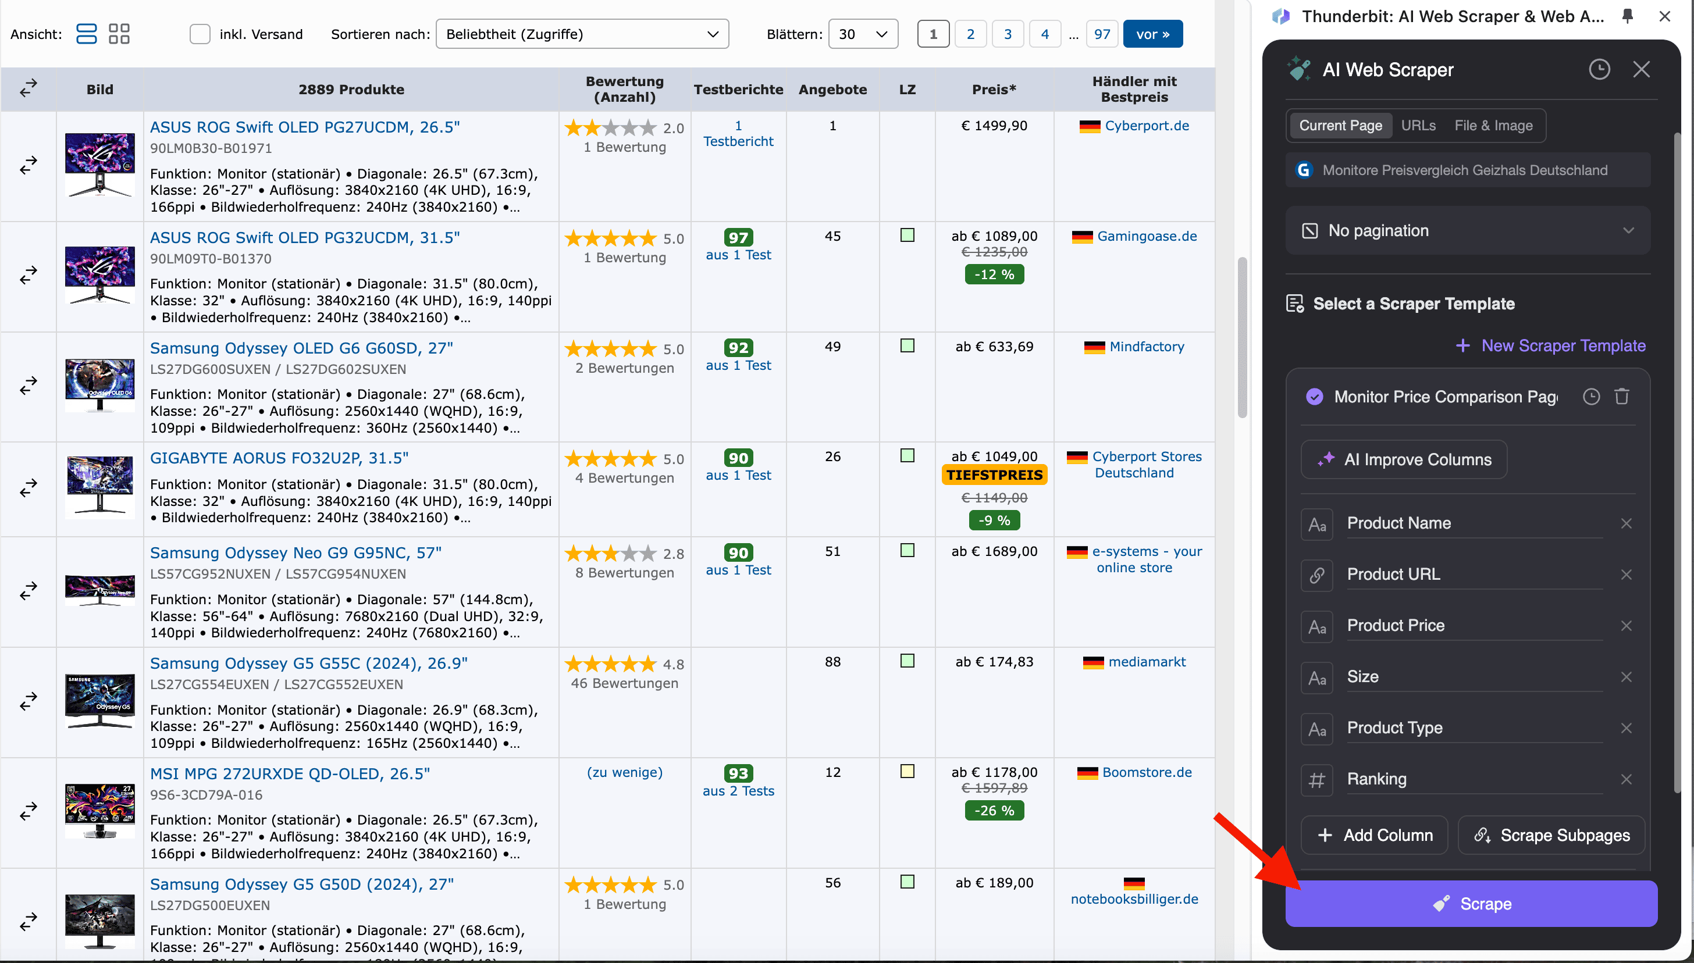The width and height of the screenshot is (1694, 963).
Task: Remove the Product Price column
Action: [x=1626, y=626]
